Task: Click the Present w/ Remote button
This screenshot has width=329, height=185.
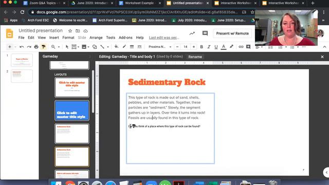Action: (232, 33)
